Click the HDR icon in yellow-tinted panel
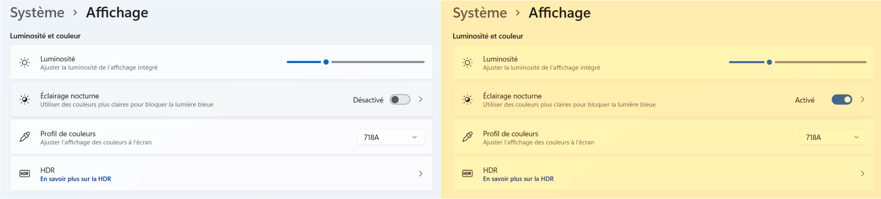Image resolution: width=881 pixels, height=199 pixels. point(468,174)
